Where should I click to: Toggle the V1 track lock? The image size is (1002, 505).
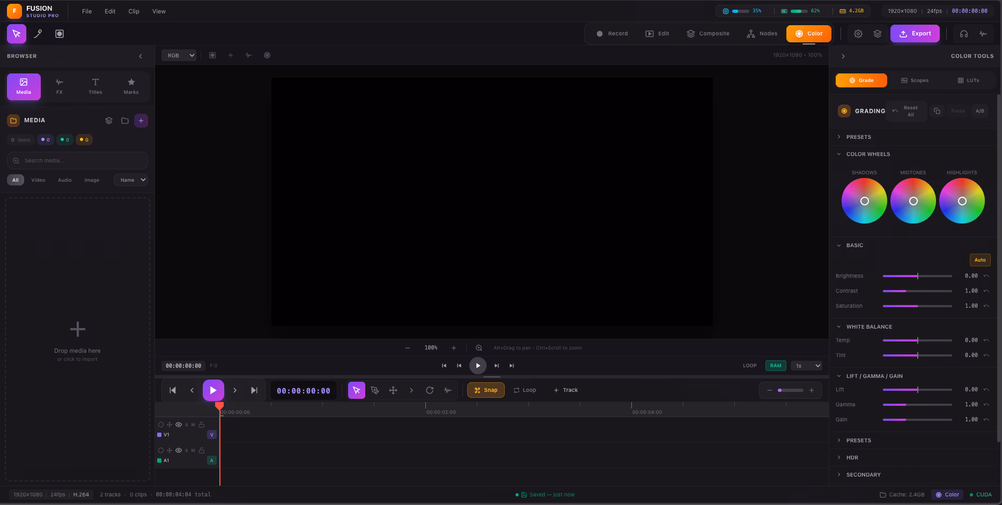(x=202, y=425)
